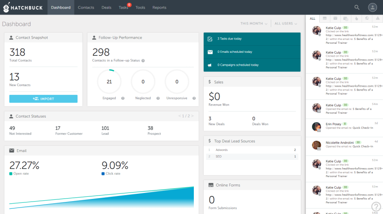Open the 3 Tasks due today link

(229, 39)
